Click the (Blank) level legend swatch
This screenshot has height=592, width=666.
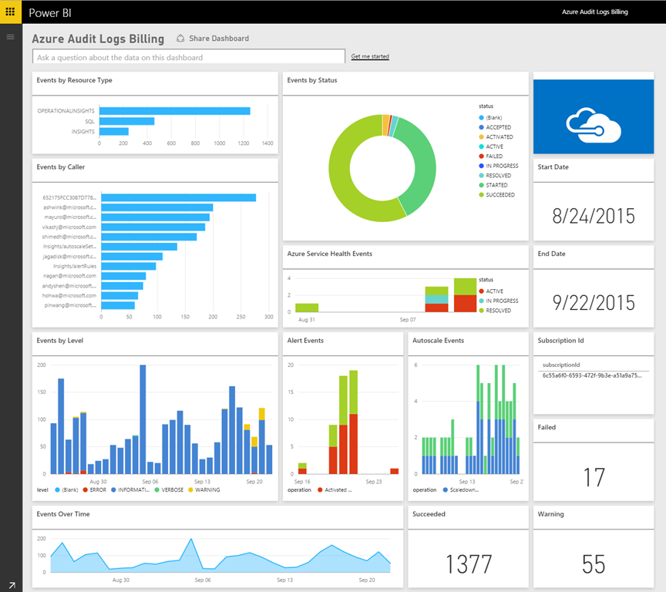coord(57,489)
